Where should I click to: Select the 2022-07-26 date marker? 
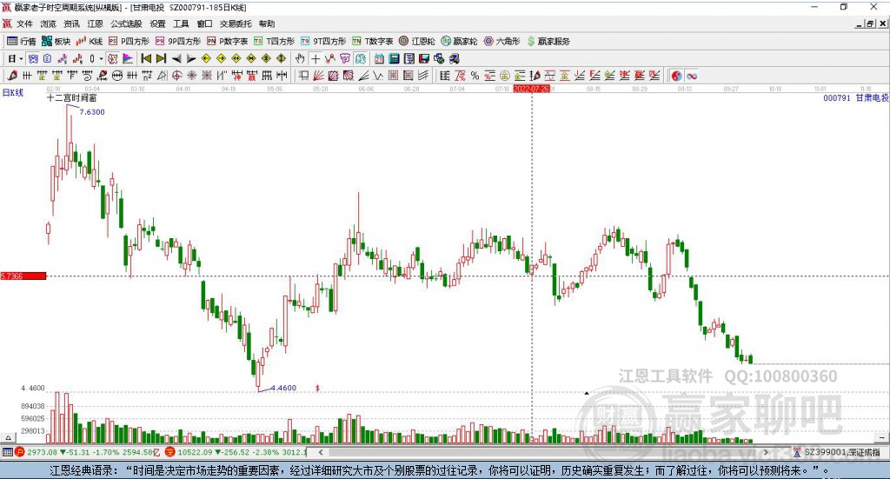coord(531,89)
